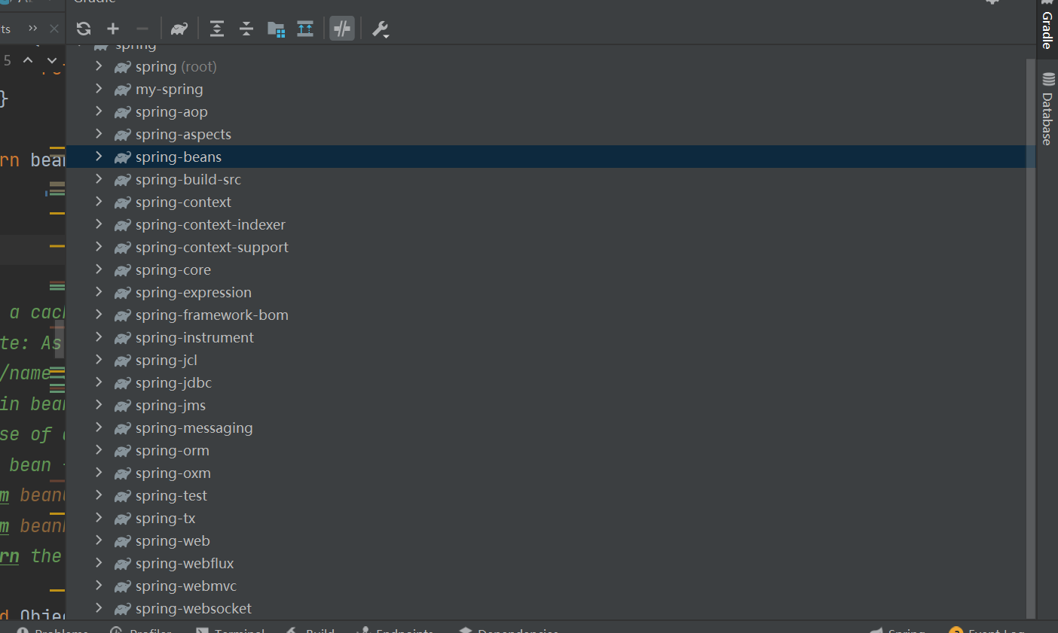The image size is (1058, 633).
Task: Select the spring-orm row
Action: click(551, 450)
